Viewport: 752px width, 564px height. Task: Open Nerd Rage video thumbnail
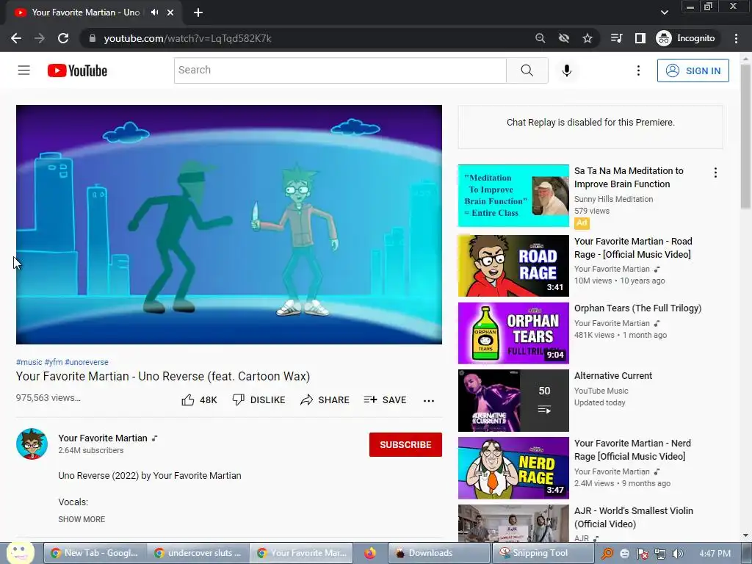(x=513, y=468)
